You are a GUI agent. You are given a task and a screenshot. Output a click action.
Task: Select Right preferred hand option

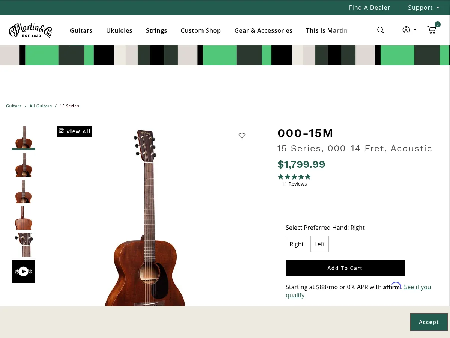pos(297,244)
